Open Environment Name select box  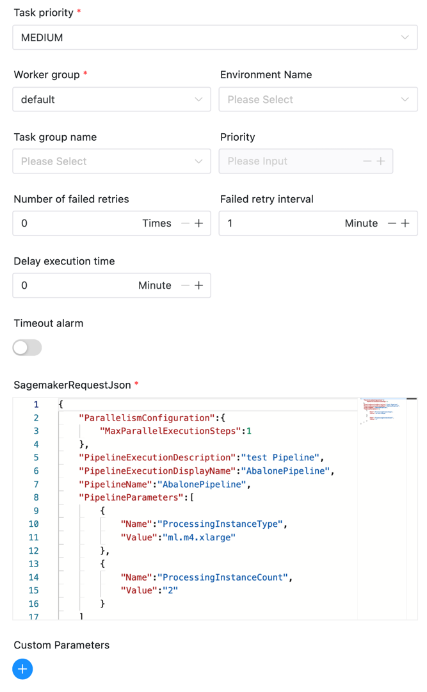tap(318, 100)
